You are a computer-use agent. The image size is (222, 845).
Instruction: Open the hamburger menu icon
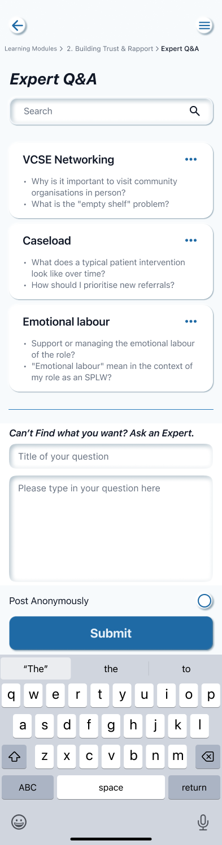[204, 26]
